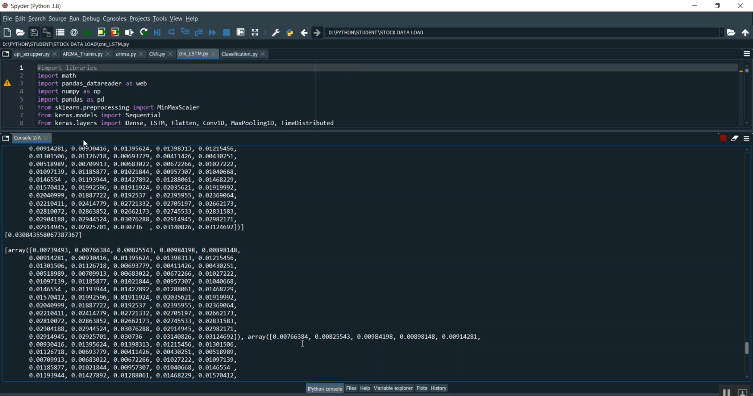This screenshot has width=753, height=396.
Task: Stop the console with the red square
Action: click(723, 138)
